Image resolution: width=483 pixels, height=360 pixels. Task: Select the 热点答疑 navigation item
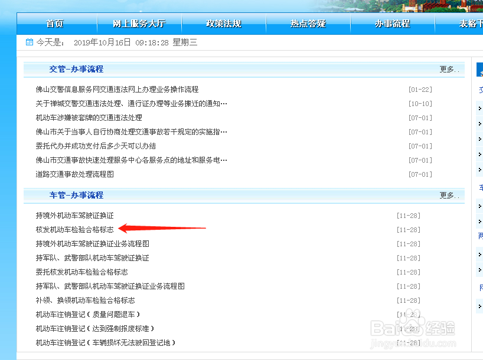pos(308,24)
